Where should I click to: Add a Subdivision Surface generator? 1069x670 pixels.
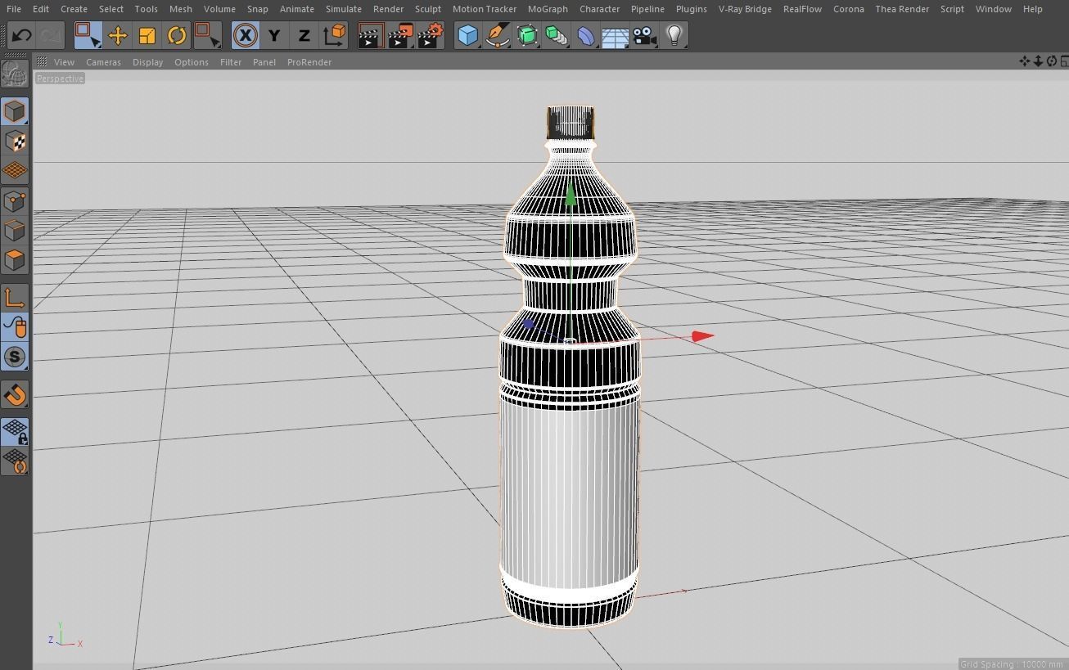tap(527, 35)
